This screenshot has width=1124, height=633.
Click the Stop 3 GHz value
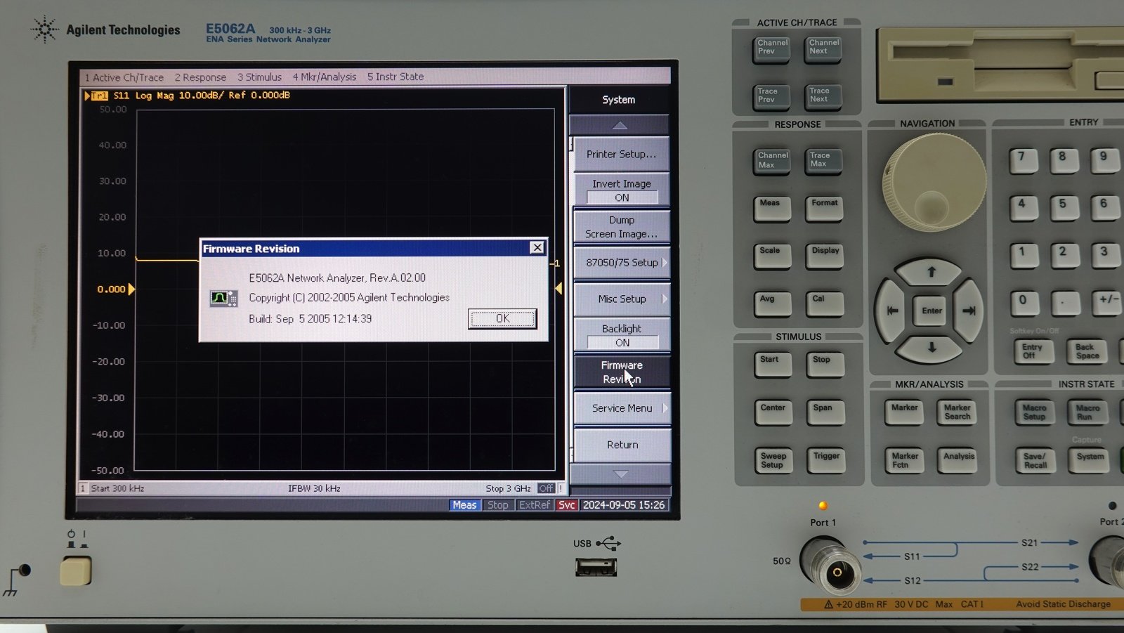pos(508,488)
